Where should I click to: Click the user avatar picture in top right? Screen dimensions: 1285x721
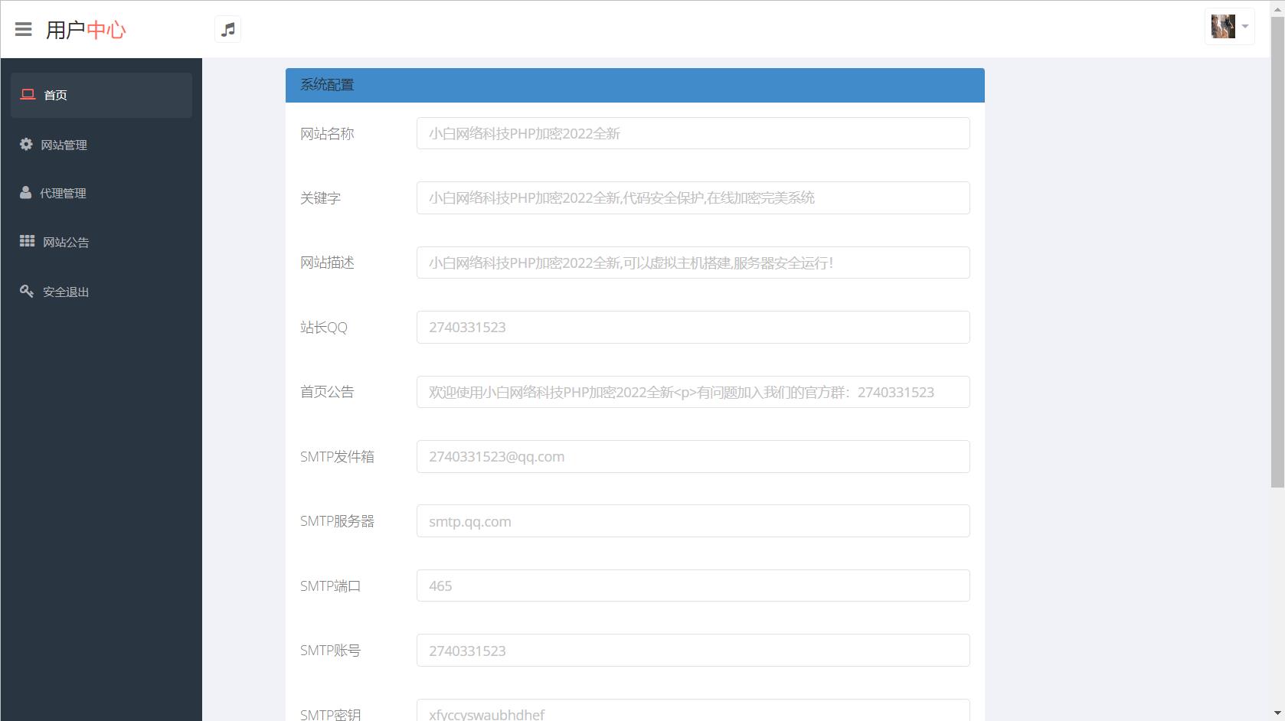click(1223, 25)
